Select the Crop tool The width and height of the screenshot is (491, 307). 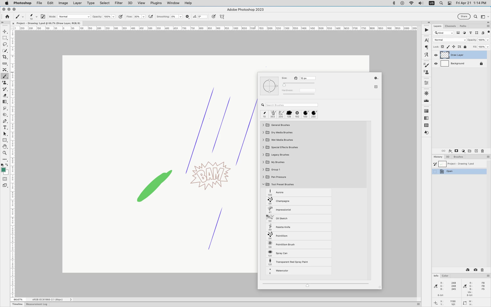pos(5,57)
